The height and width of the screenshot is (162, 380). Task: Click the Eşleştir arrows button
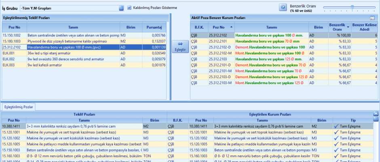point(179,47)
